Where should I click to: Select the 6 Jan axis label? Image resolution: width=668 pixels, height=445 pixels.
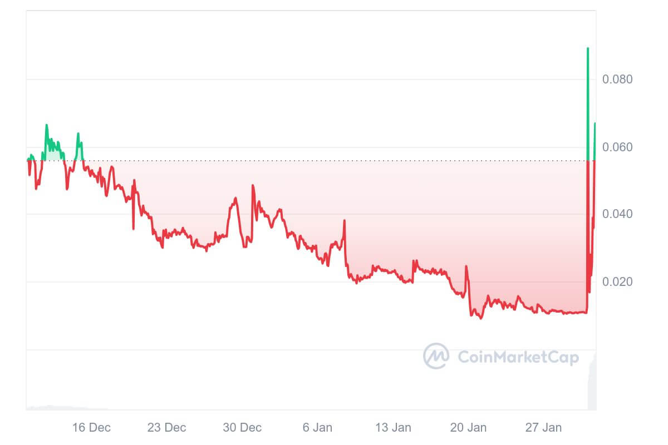coord(317,427)
